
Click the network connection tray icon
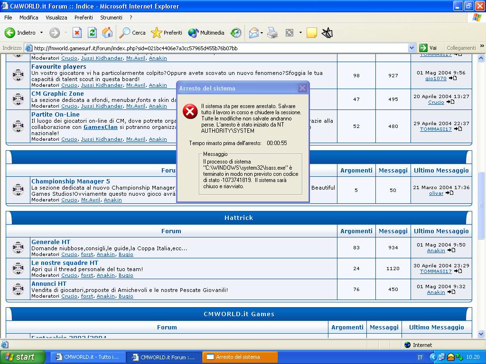pos(441,357)
